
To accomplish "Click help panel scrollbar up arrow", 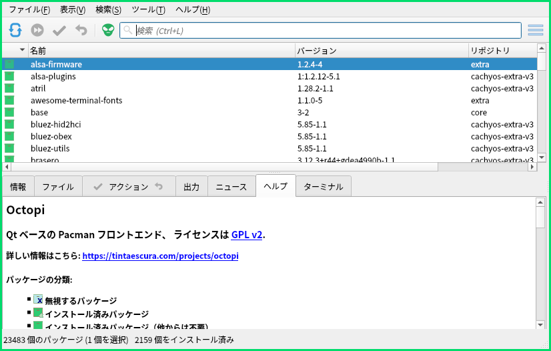I will pos(540,202).
